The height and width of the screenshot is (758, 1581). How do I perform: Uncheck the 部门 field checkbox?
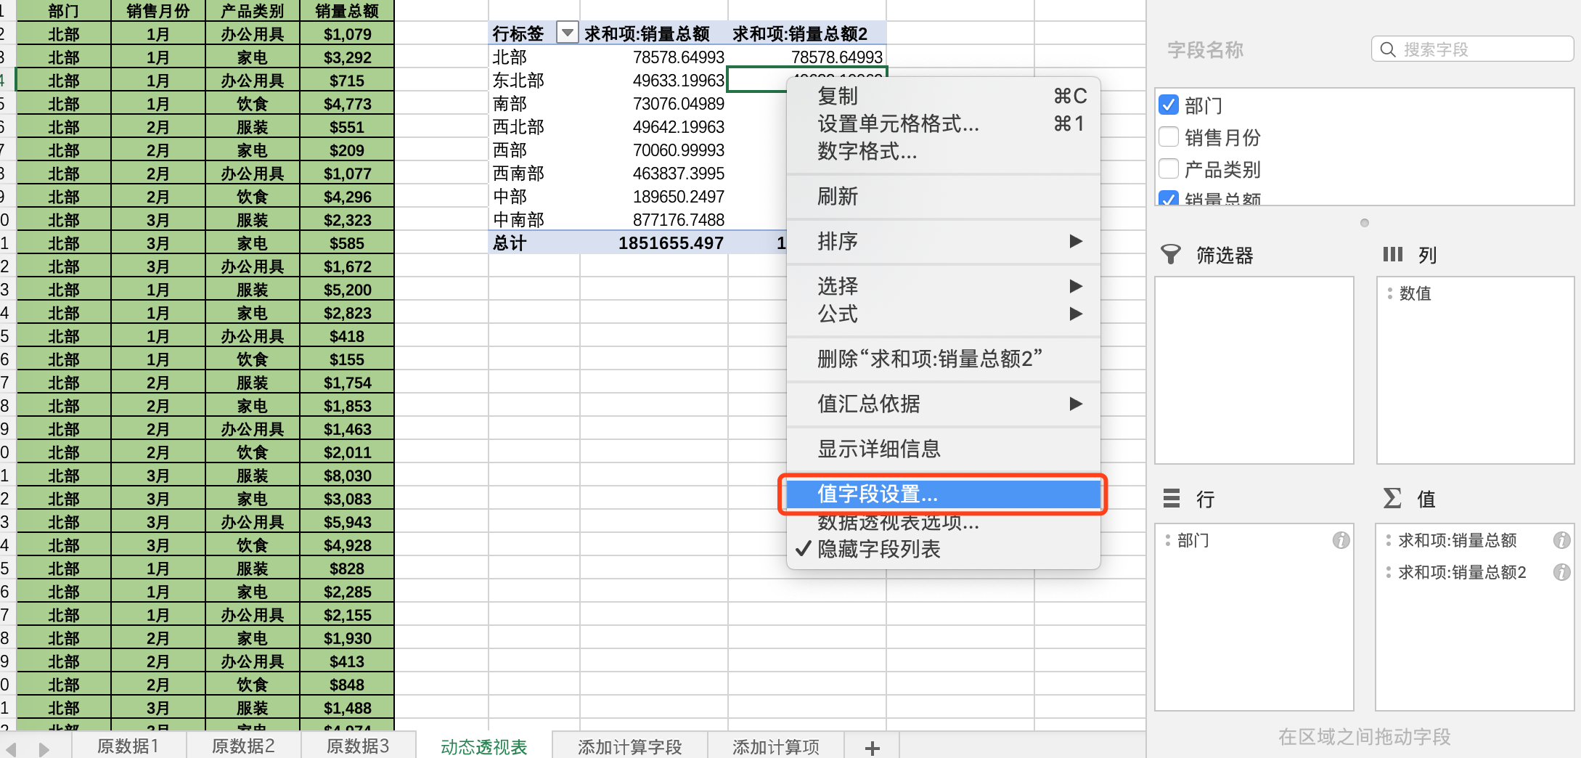pos(1169,105)
